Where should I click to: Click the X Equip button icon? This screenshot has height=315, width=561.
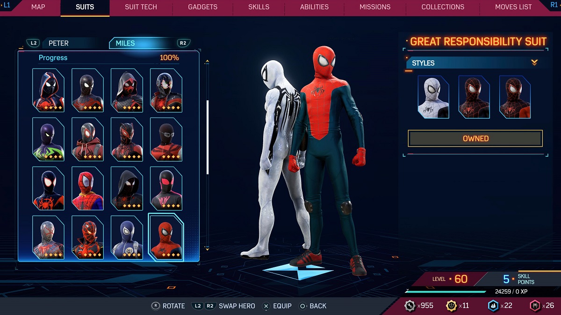pos(266,306)
